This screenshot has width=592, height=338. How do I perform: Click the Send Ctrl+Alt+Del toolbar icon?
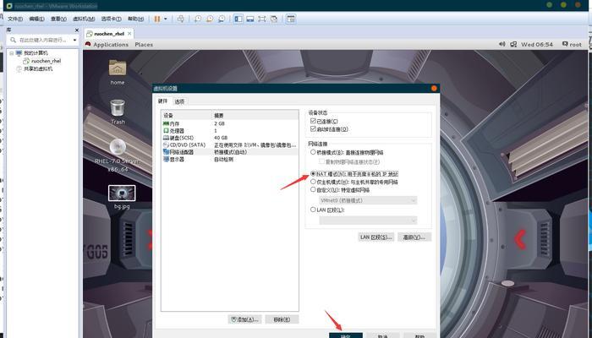[181, 19]
